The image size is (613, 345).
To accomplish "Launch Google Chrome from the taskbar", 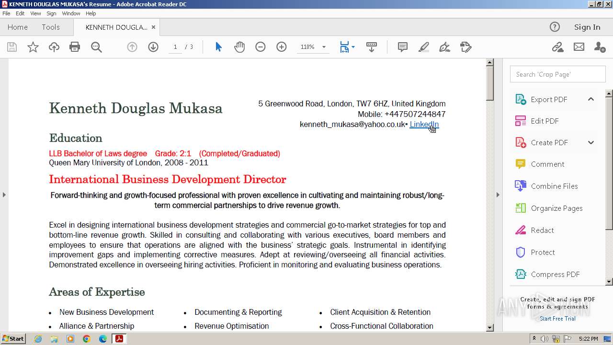I will [87, 339].
